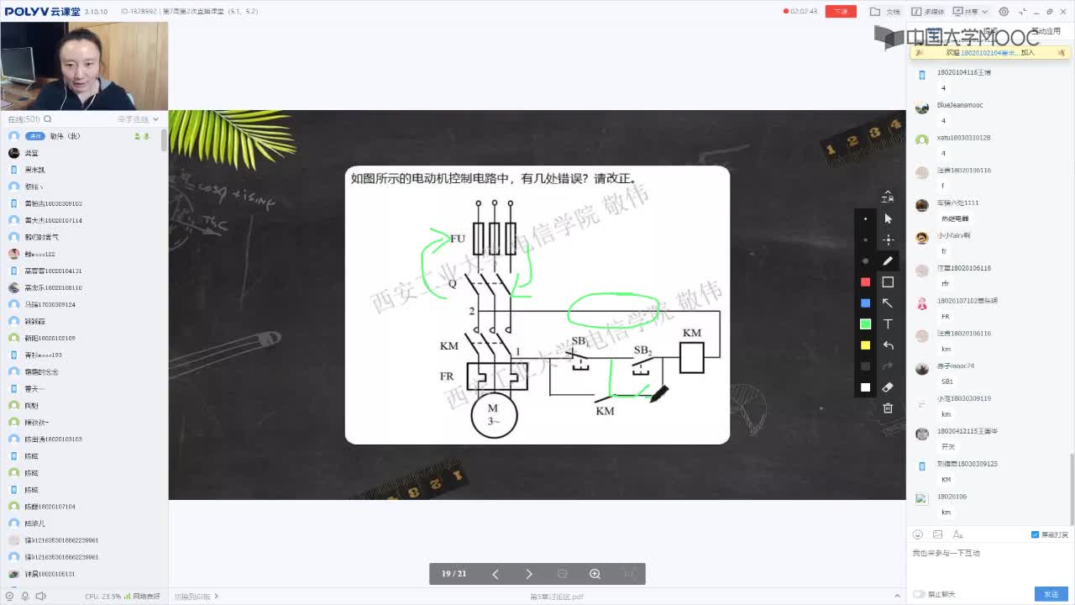Attach an image in the chat box

point(937,534)
